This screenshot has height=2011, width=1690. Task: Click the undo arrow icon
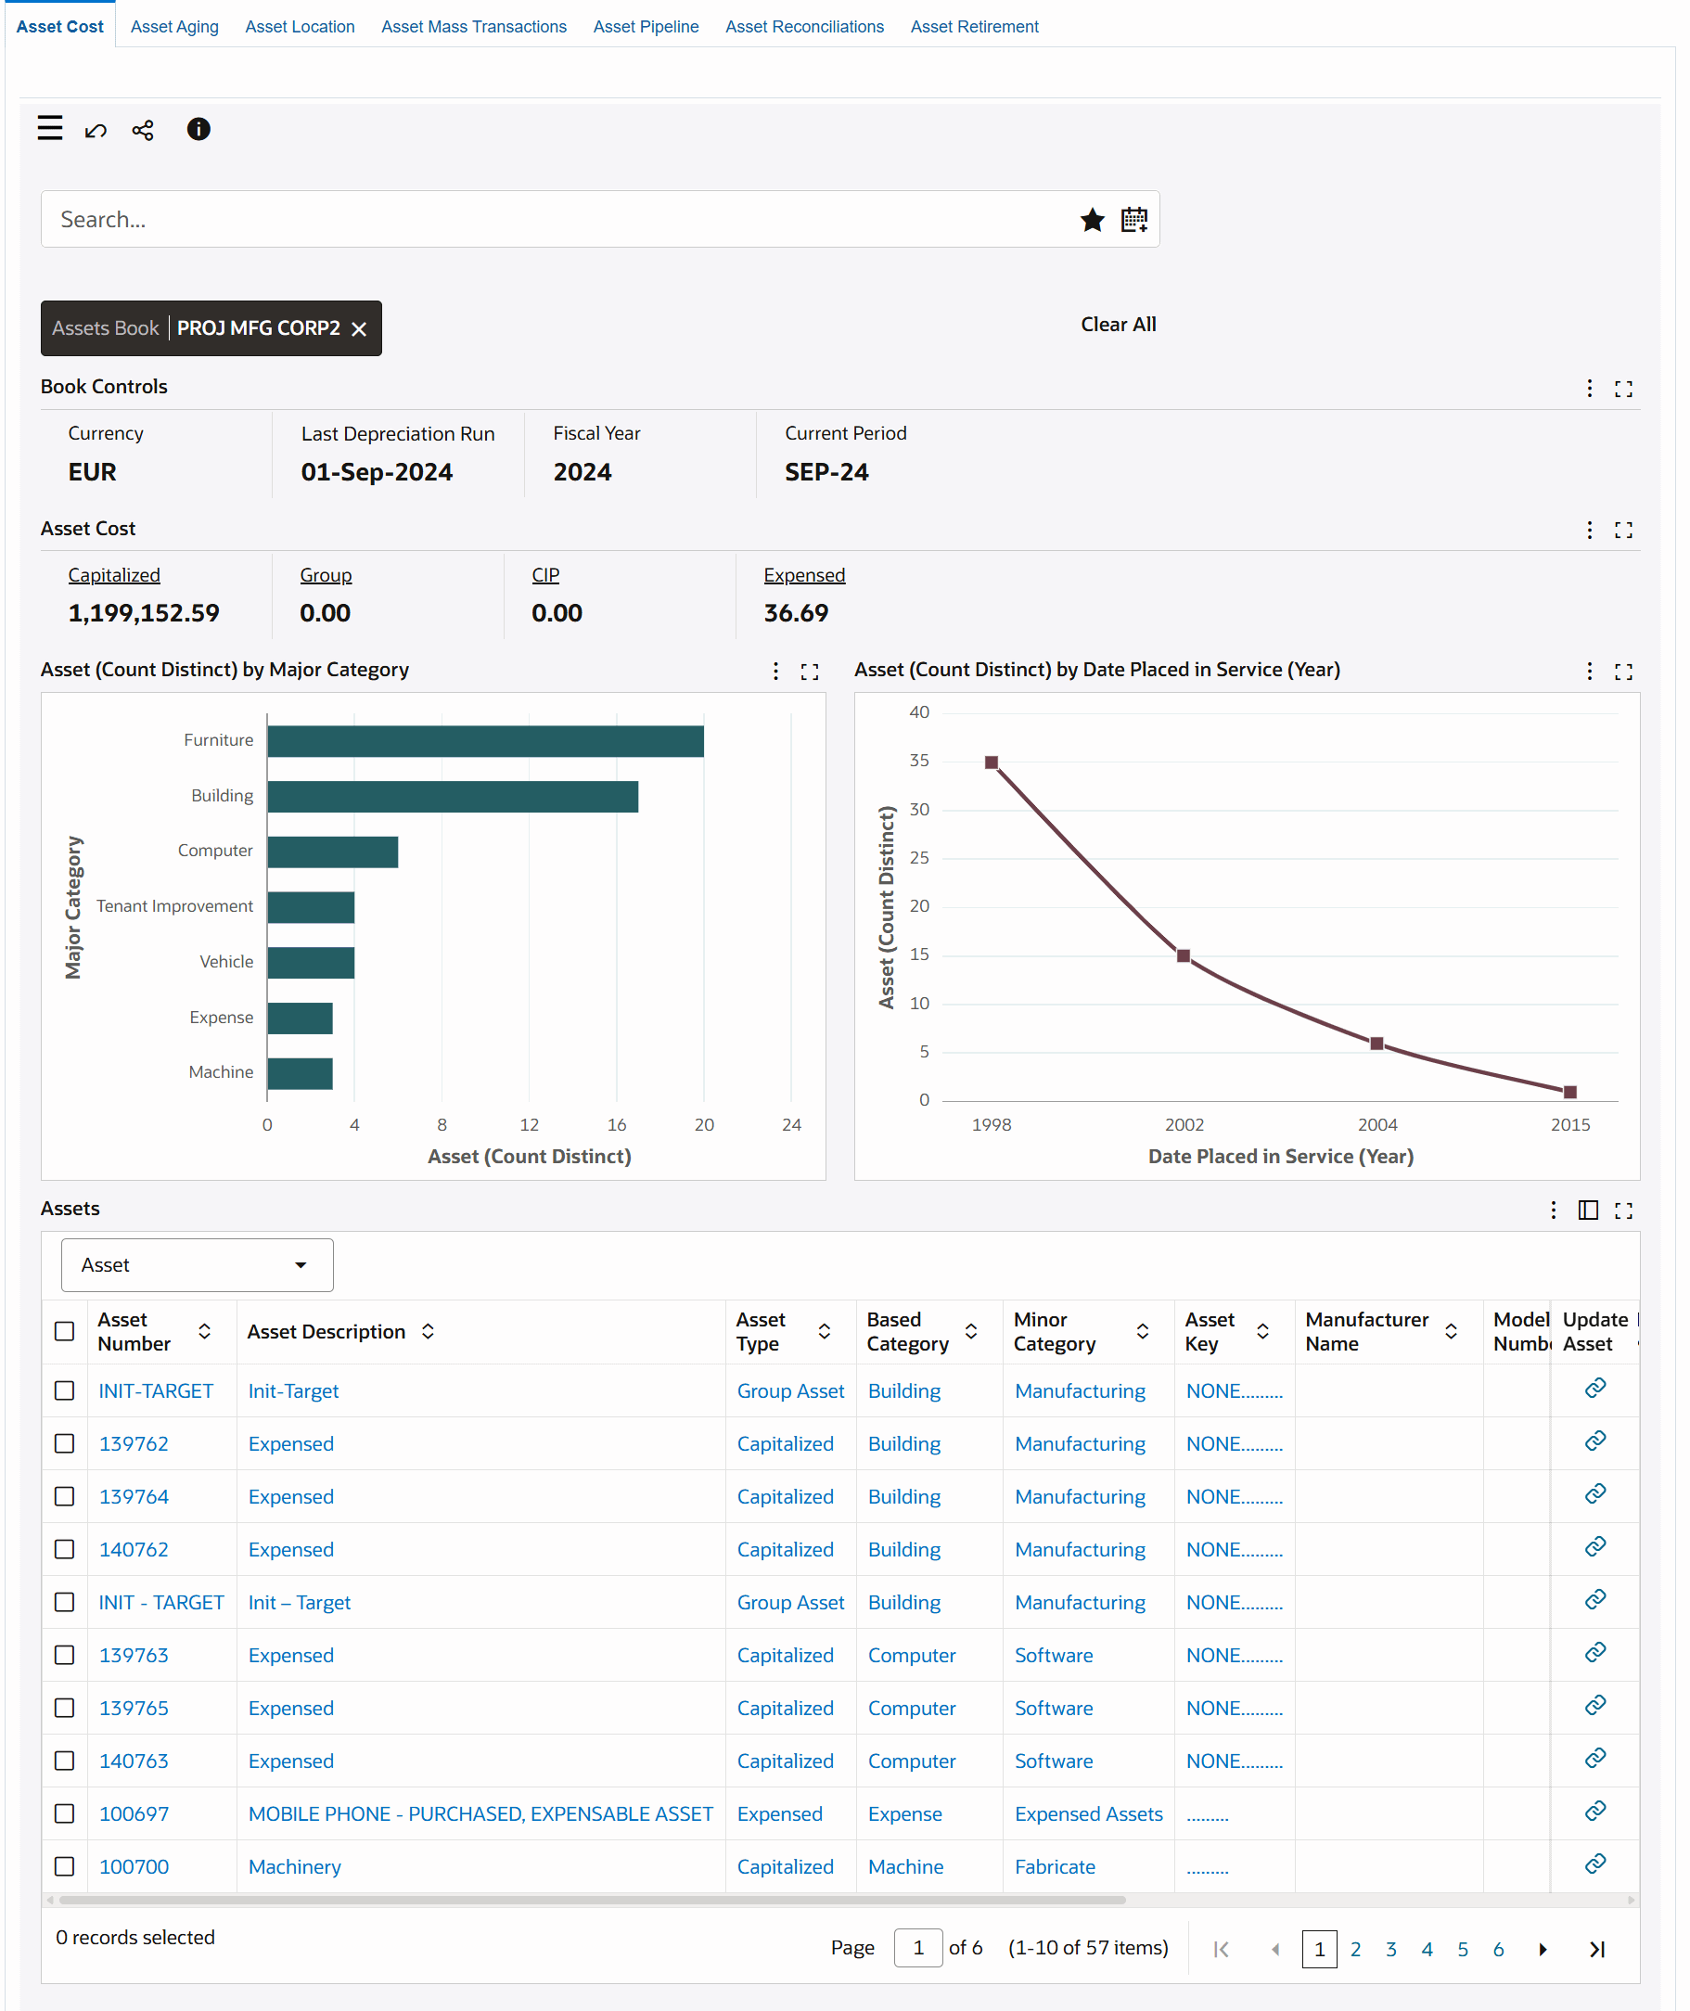tap(96, 130)
